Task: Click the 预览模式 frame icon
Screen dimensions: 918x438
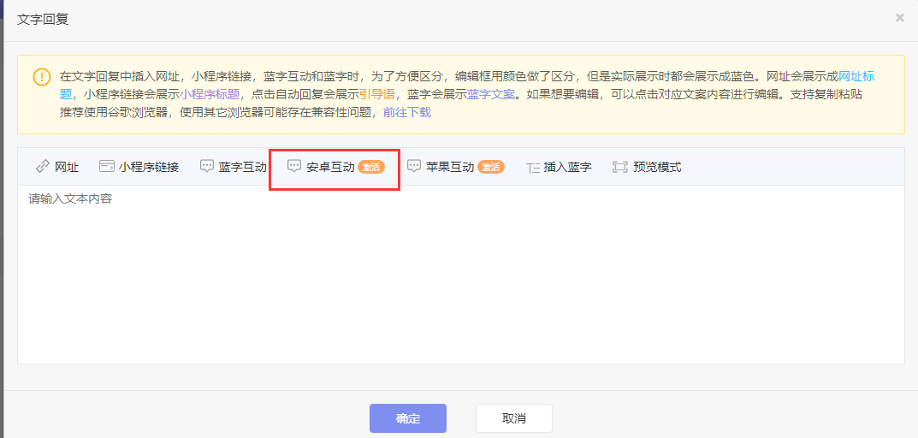Action: 619,167
